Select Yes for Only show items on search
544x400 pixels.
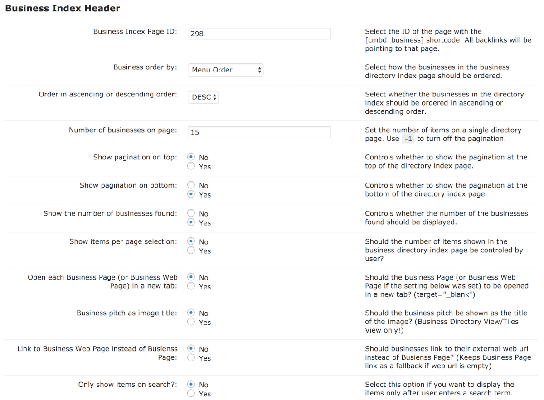[191, 394]
